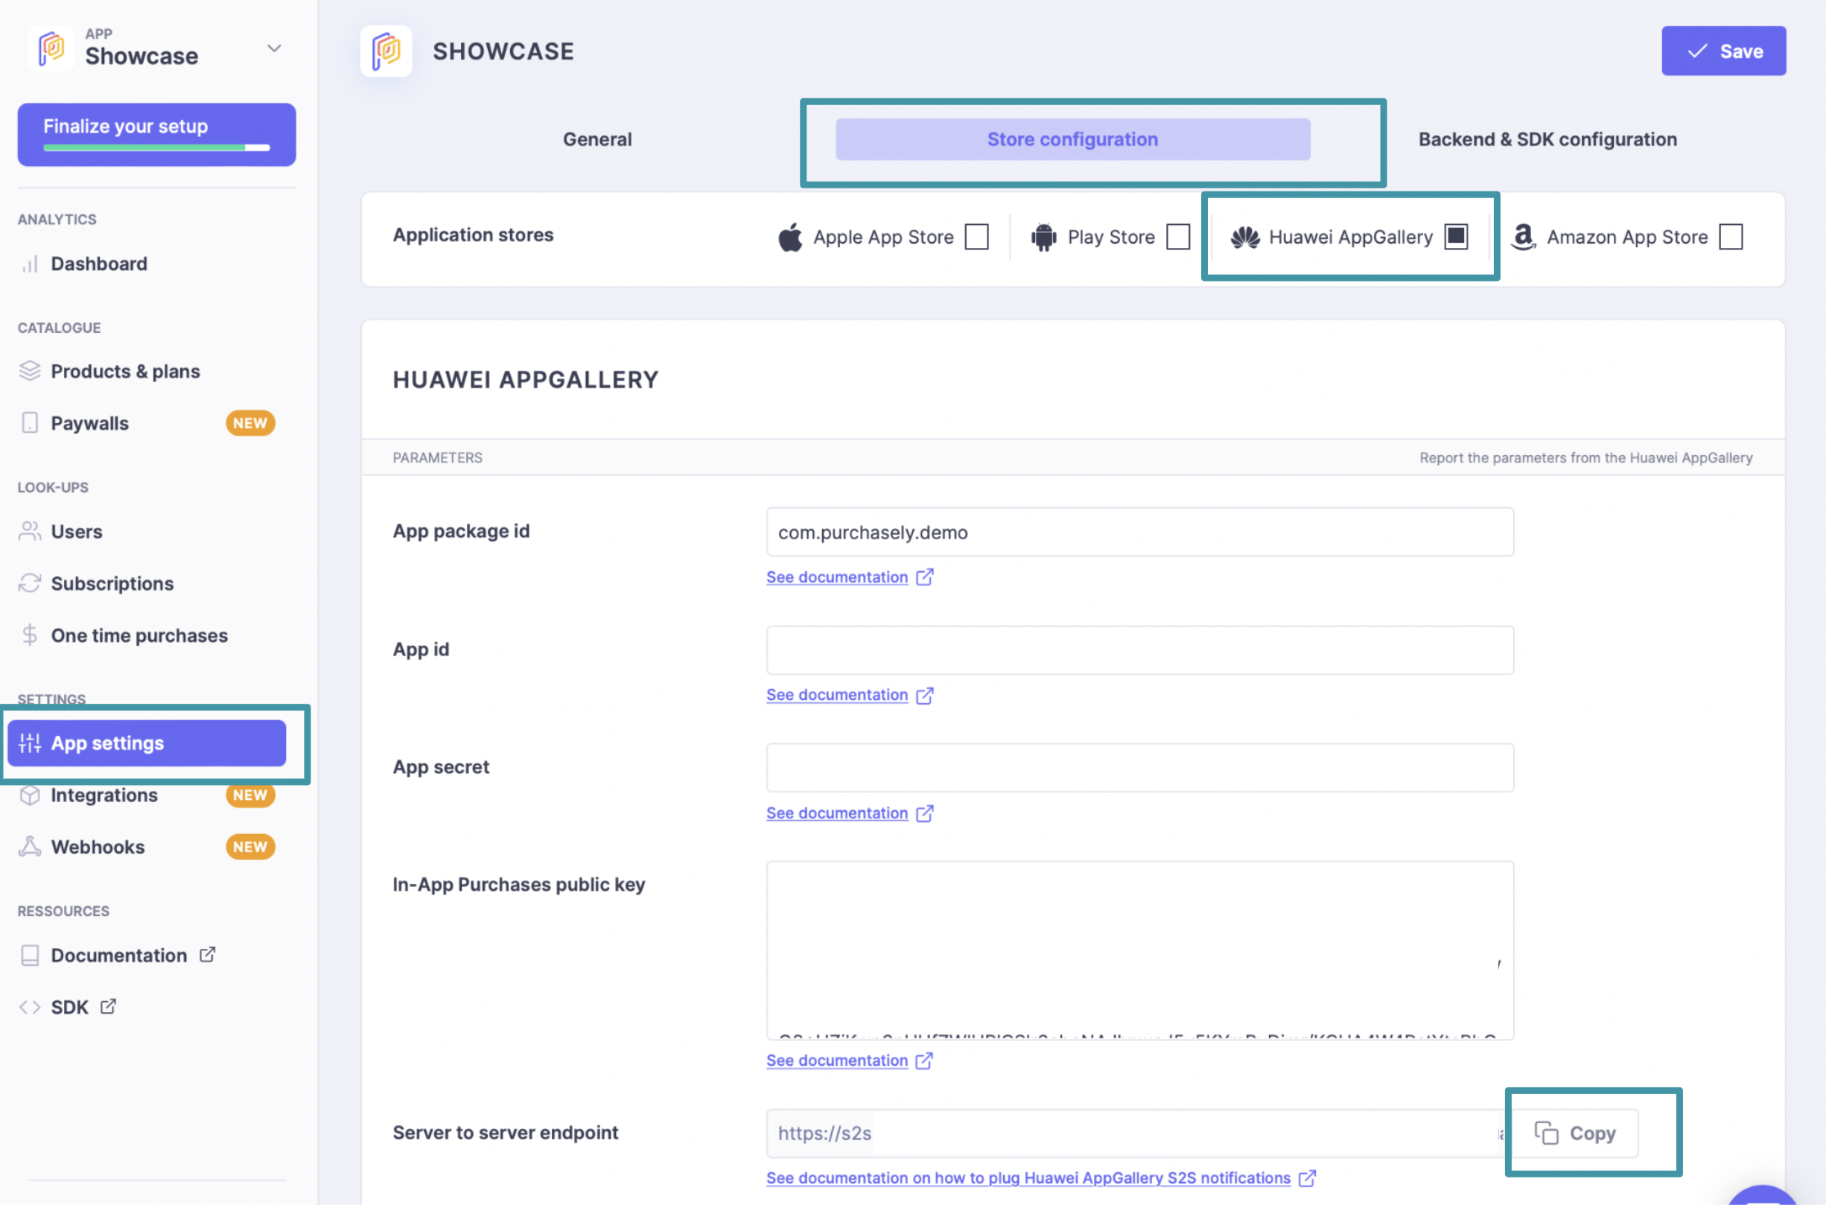Open the Subscriptions look-up

click(112, 584)
